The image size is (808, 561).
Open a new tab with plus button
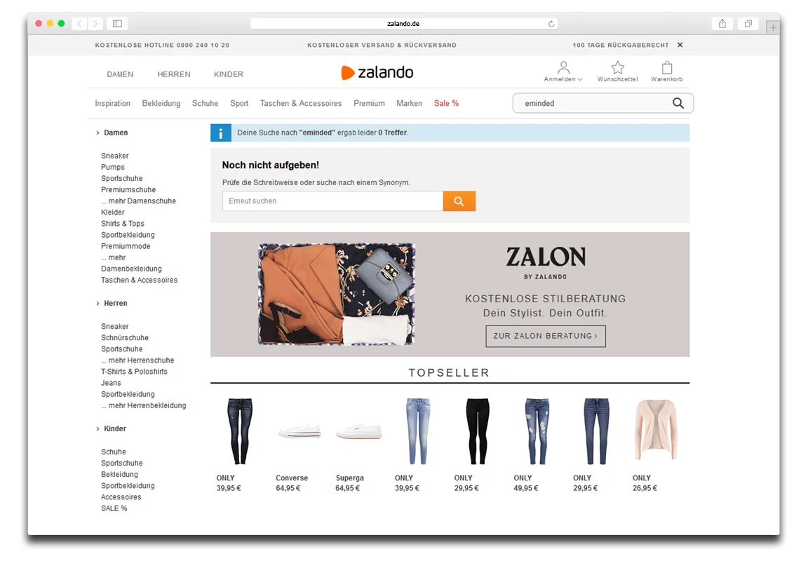pos(773,28)
